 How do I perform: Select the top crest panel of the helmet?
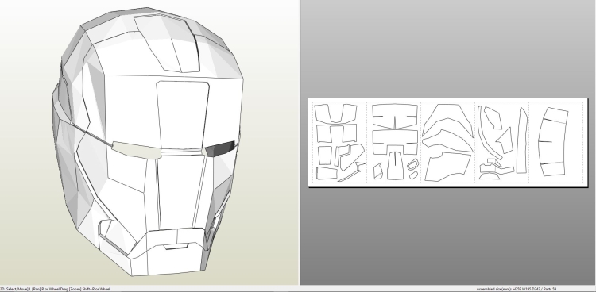[166, 43]
